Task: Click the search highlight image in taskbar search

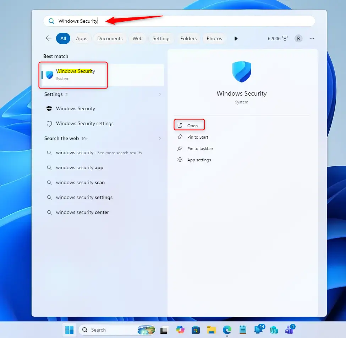Action: pos(146,330)
